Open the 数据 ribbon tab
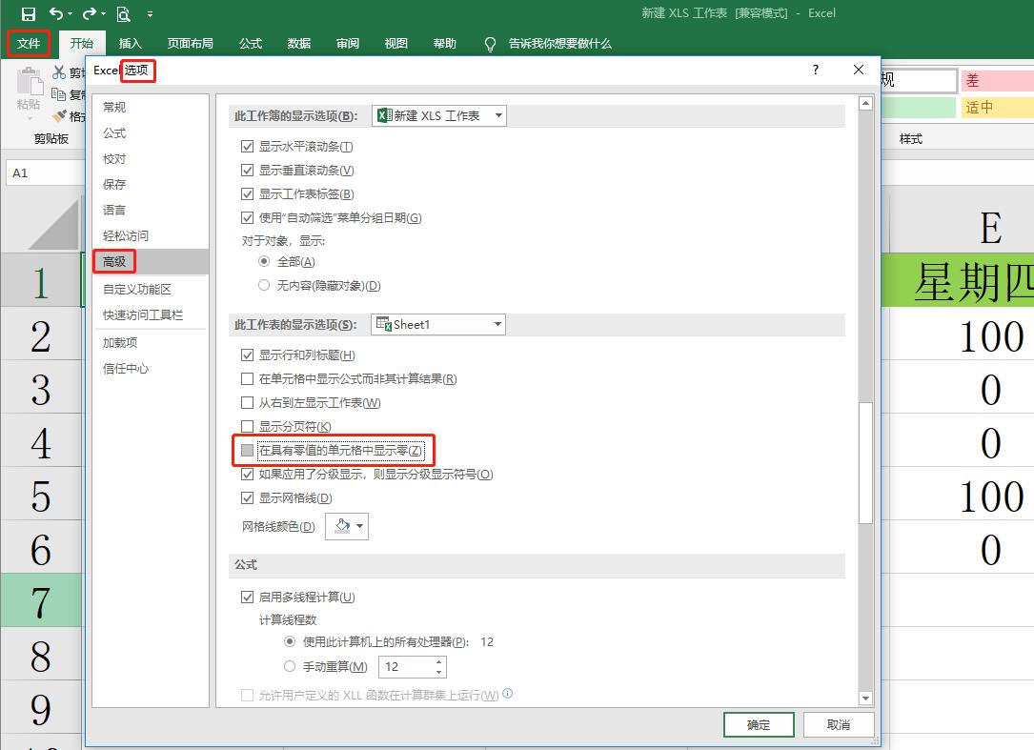The image size is (1034, 750). pos(297,43)
